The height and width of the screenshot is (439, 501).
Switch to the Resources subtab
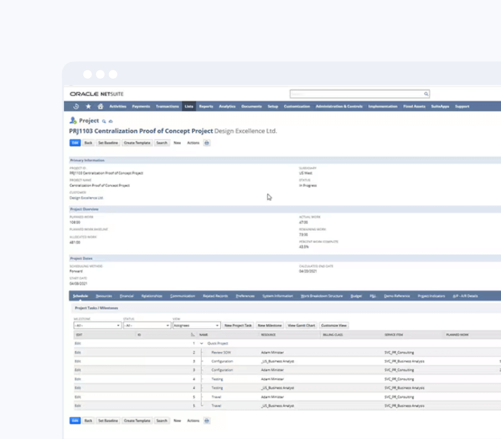[104, 296]
